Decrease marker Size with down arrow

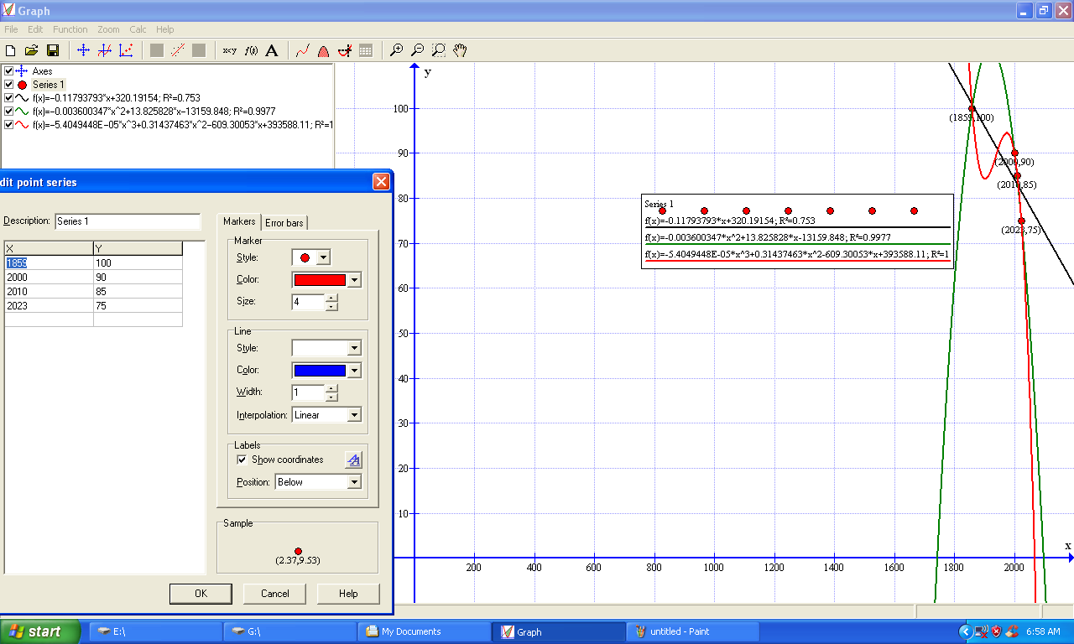click(331, 306)
